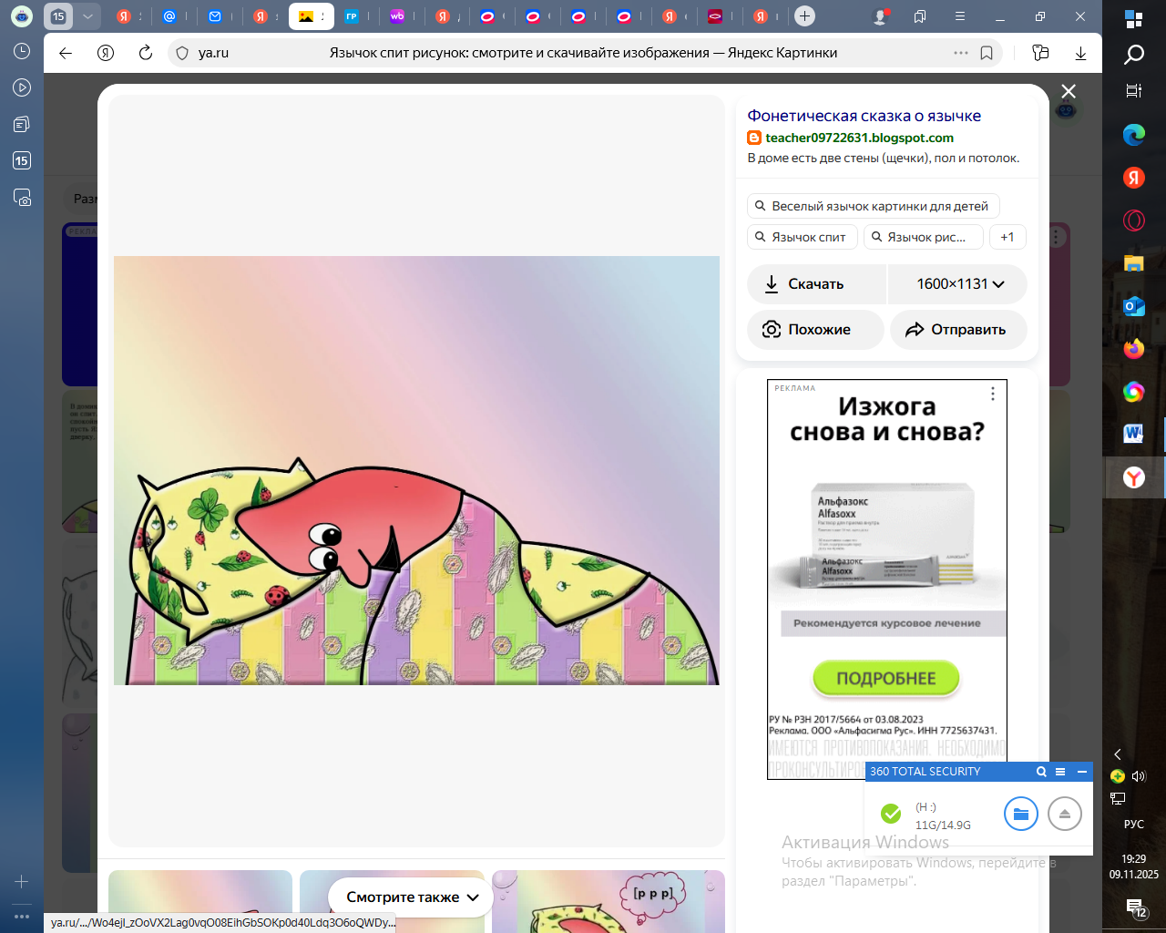
Task: Open the ad options three-dot menu
Action: click(x=992, y=394)
